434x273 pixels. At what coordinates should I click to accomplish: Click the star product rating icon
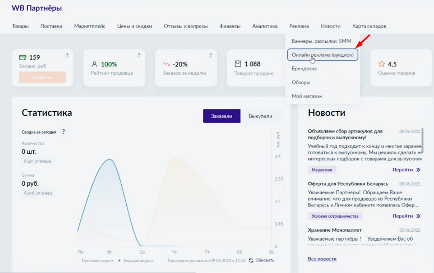click(x=382, y=64)
